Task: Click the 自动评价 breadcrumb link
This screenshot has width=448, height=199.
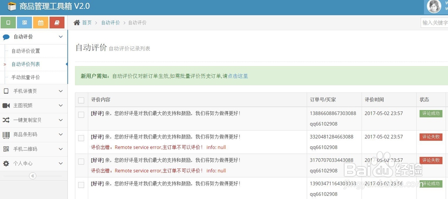Action: click(111, 23)
